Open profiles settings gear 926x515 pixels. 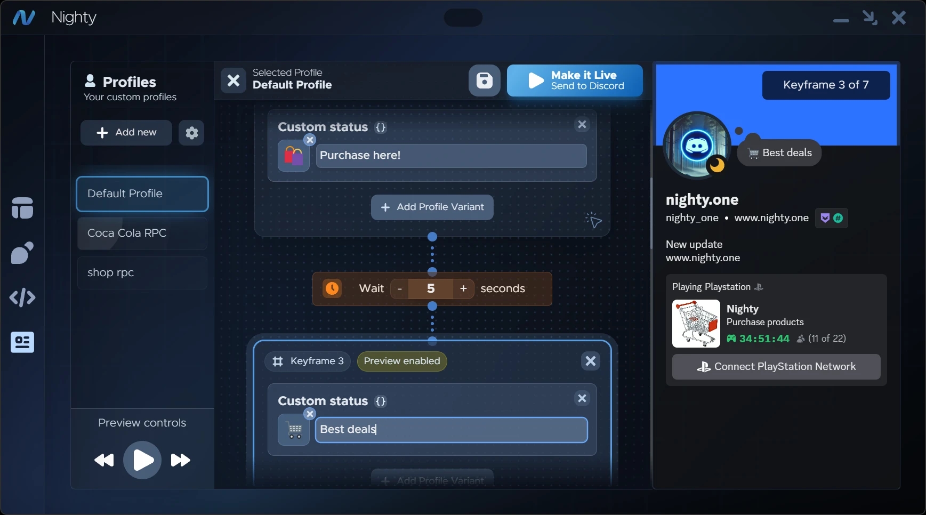click(x=191, y=133)
